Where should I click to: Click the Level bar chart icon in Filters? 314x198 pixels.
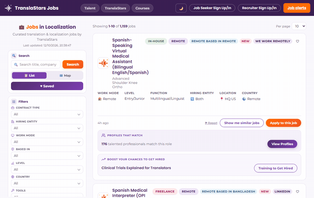[x=13, y=163]
